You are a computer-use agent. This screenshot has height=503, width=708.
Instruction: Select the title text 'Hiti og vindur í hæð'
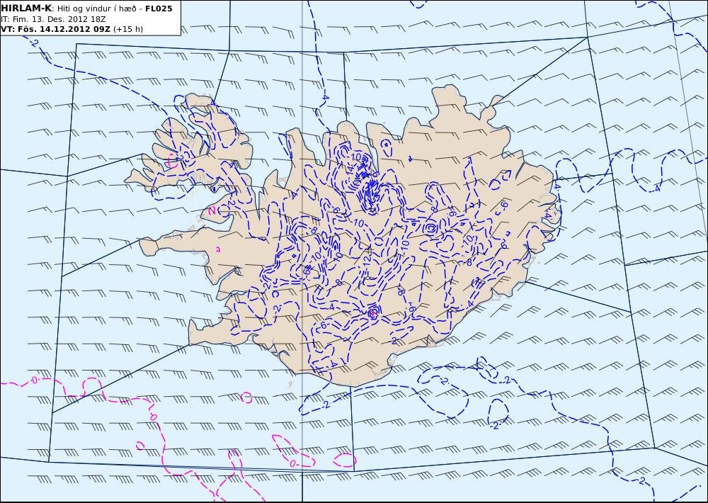[96, 9]
